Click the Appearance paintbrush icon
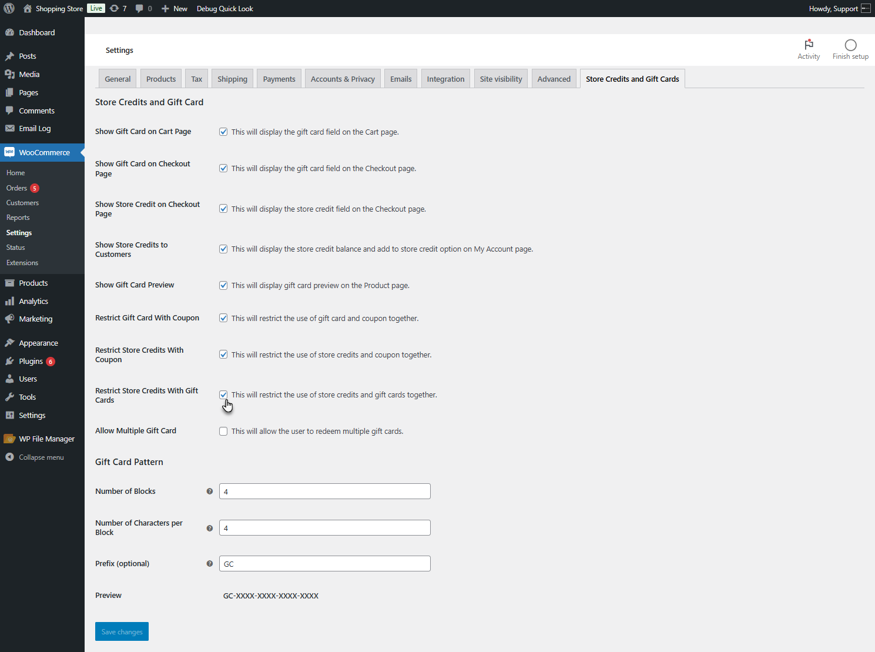This screenshot has height=652, width=875. click(9, 343)
